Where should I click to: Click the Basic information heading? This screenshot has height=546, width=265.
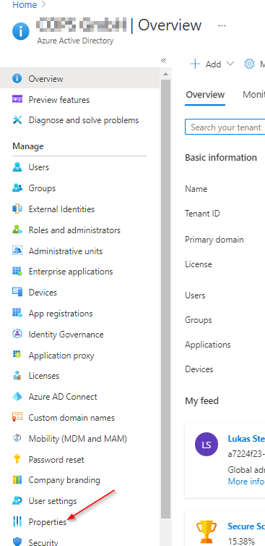[x=221, y=157]
